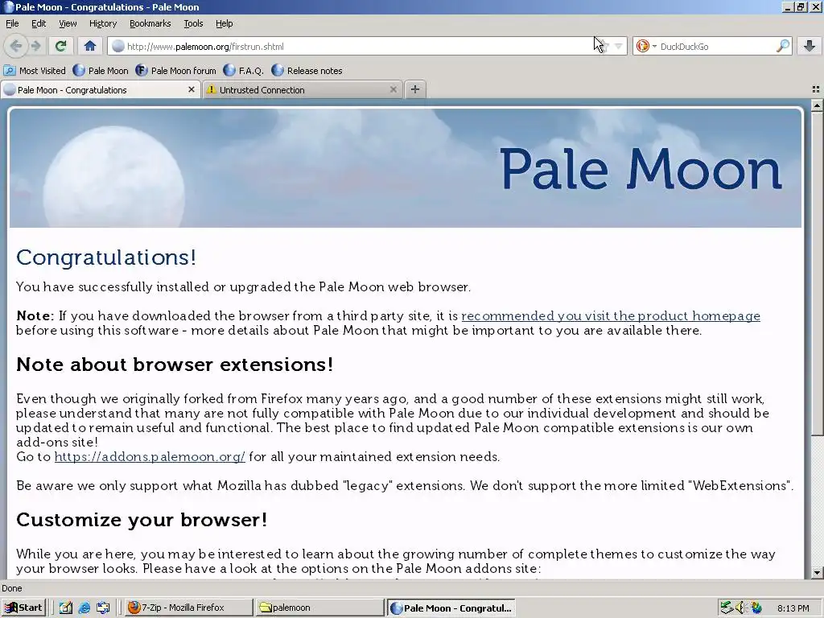This screenshot has width=824, height=618.
Task: Open the URL history dropdown arrow
Action: pos(619,46)
